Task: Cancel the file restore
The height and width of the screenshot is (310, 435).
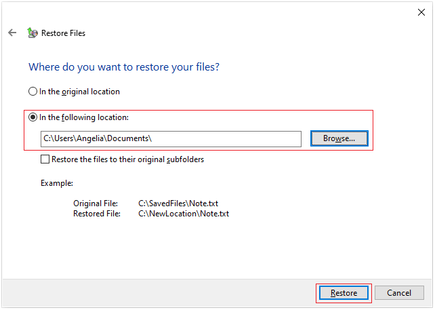Action: pos(399,293)
